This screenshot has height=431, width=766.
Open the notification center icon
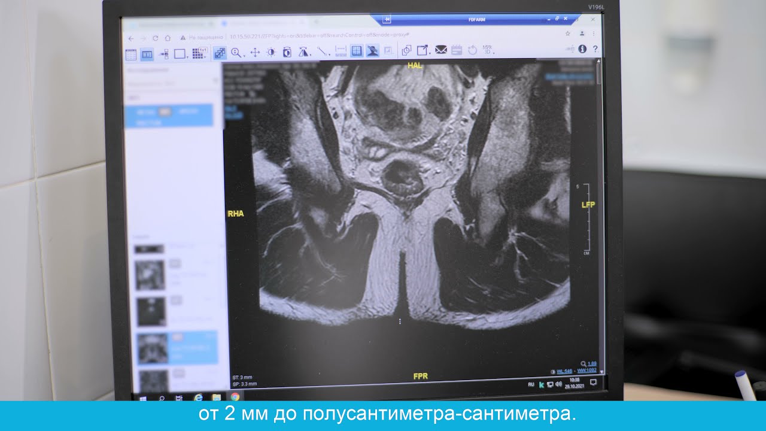[593, 382]
